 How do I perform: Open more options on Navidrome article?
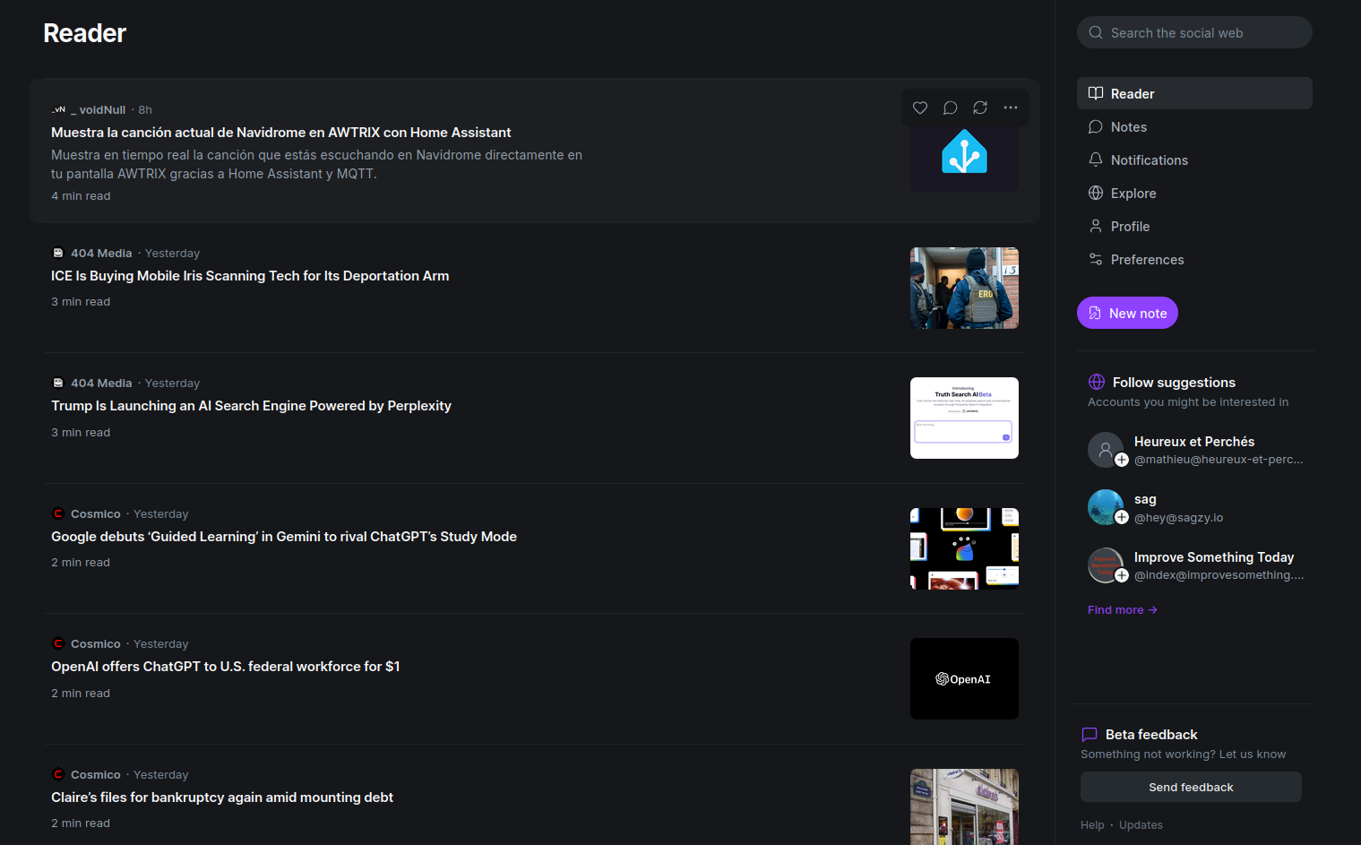click(x=1011, y=108)
